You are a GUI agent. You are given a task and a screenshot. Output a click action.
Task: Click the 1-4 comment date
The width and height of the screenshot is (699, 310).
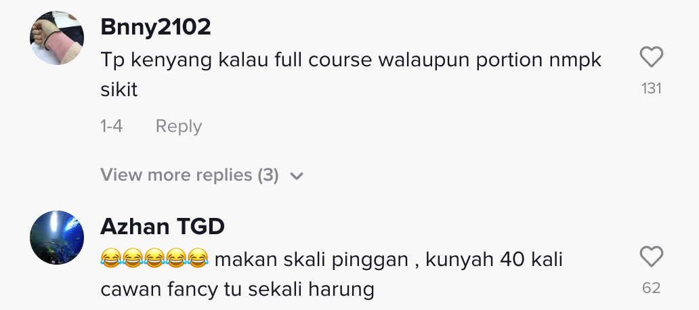coord(112,127)
